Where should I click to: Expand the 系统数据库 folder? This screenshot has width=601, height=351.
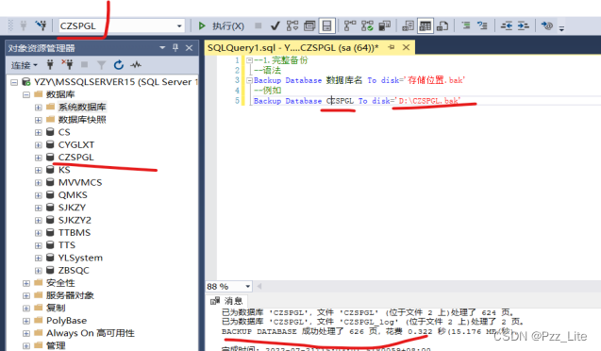(39, 108)
